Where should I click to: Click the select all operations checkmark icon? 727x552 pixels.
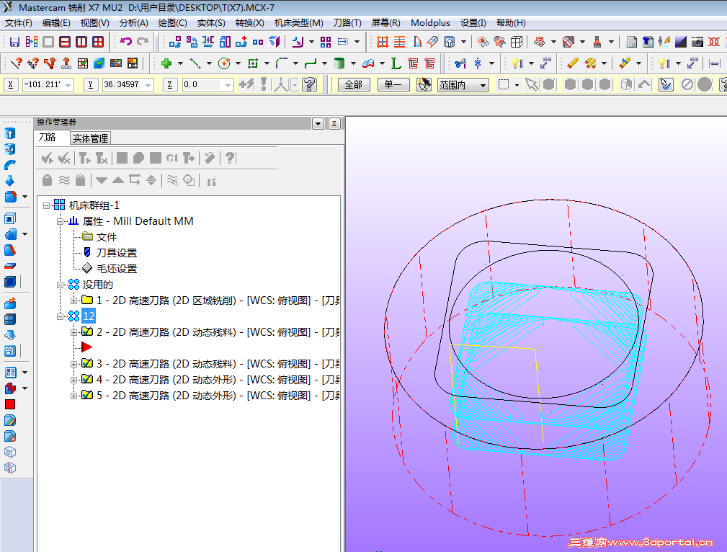[47, 159]
